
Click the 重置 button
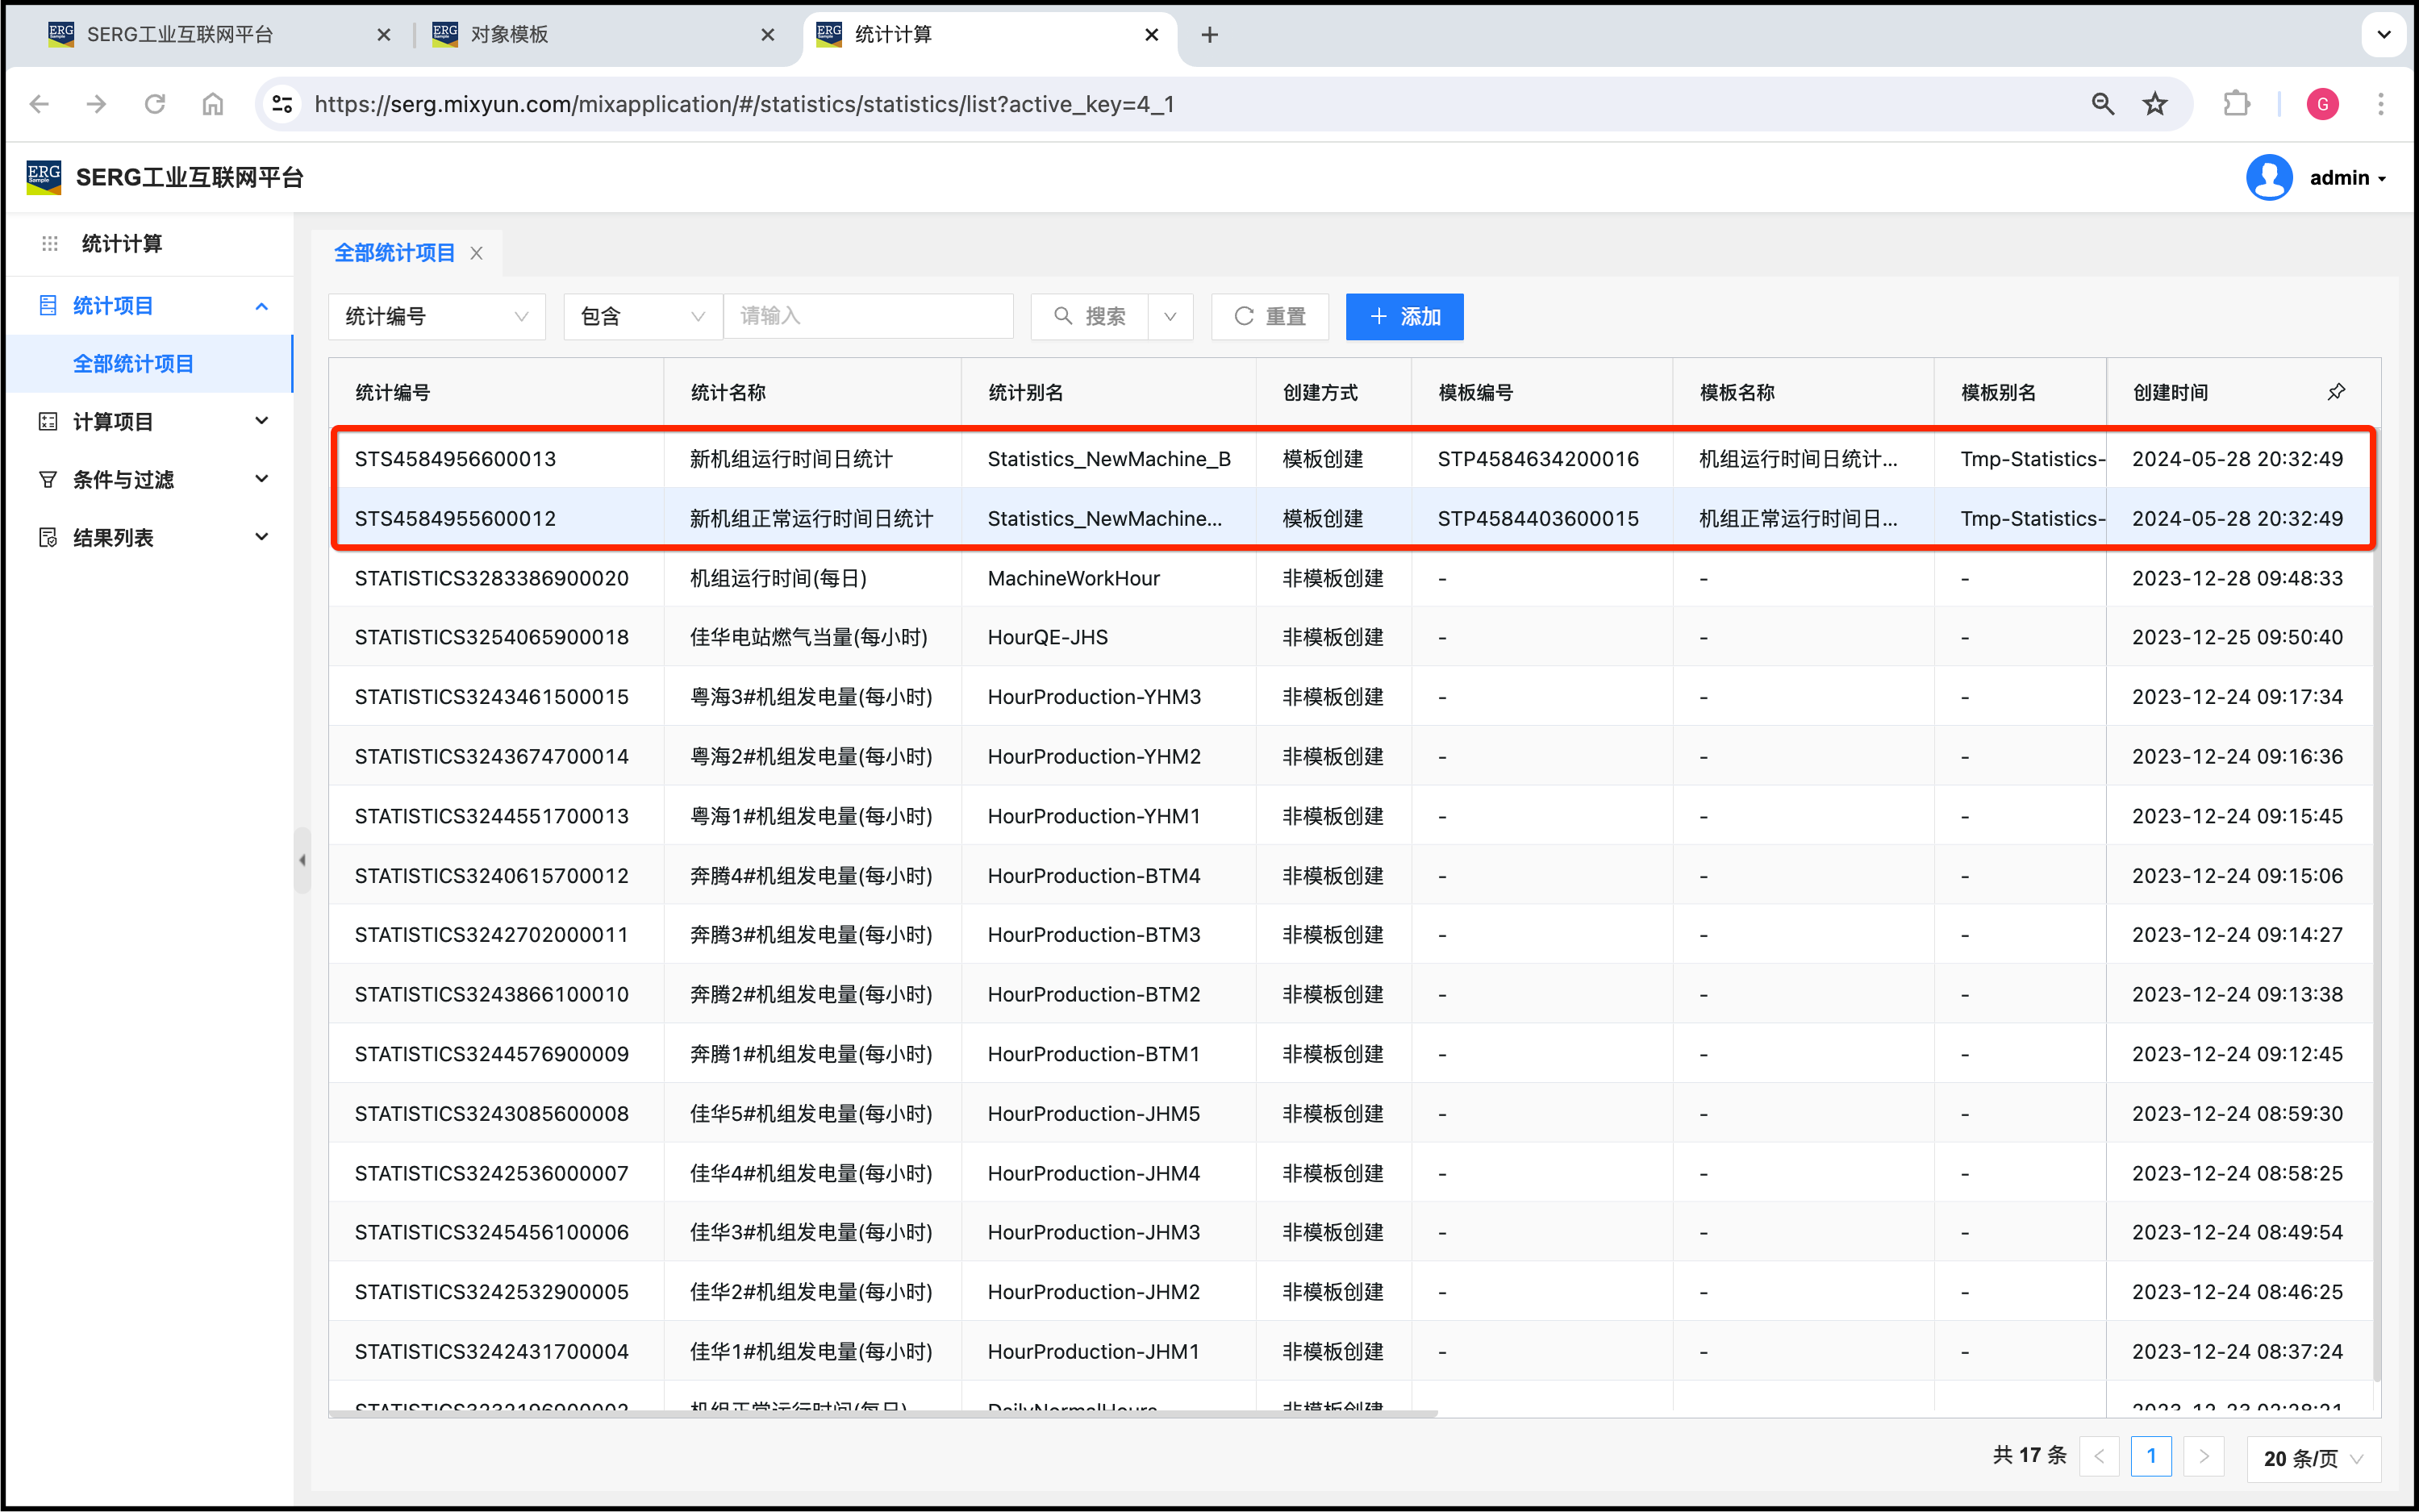coord(1269,317)
